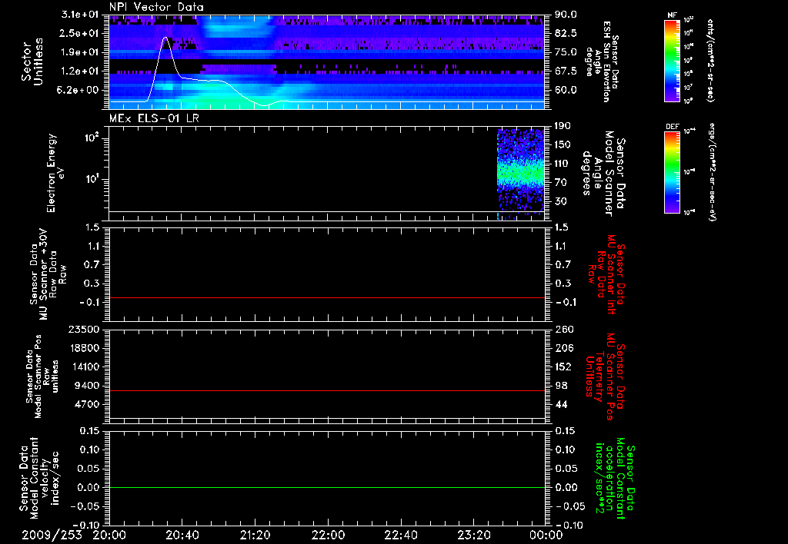Click the 00:00 time axis label
Screen dimensions: 788x544
(546, 535)
